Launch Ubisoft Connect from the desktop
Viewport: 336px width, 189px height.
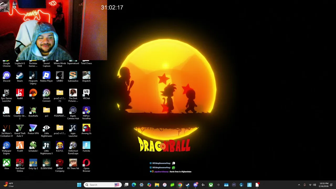coord(46,96)
